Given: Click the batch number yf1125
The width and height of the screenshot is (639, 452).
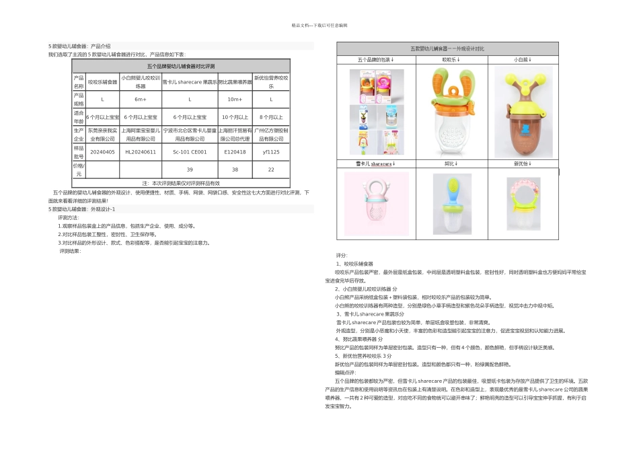Looking at the screenshot, I should pos(271,152).
